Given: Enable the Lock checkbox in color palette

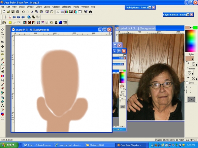Looking at the screenshot, I should 187,83.
